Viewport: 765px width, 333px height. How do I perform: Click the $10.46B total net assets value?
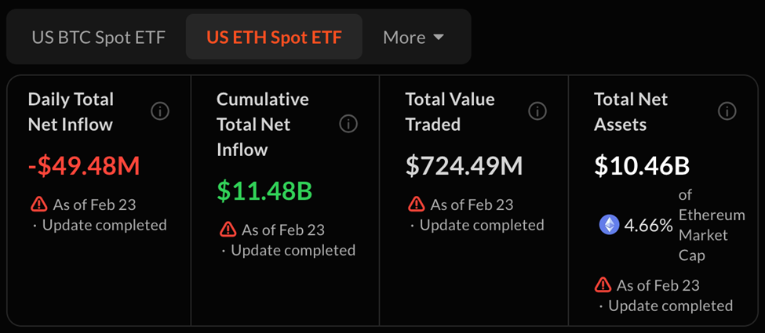[642, 165]
